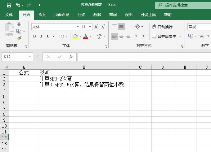Open the font name dropdown (宋体)
211x152 pixels.
point(78,27)
